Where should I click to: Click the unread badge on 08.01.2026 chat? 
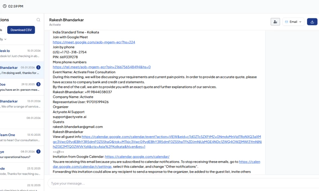click(x=38, y=152)
